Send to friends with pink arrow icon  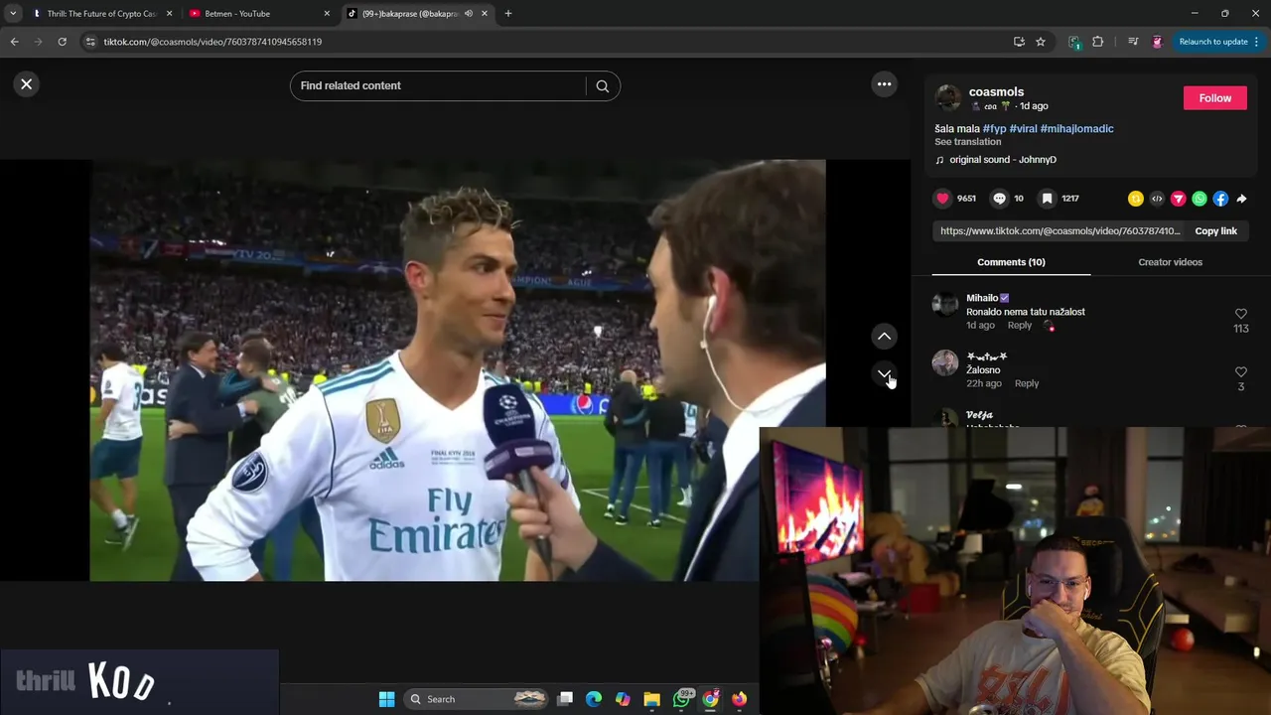coord(1178,199)
